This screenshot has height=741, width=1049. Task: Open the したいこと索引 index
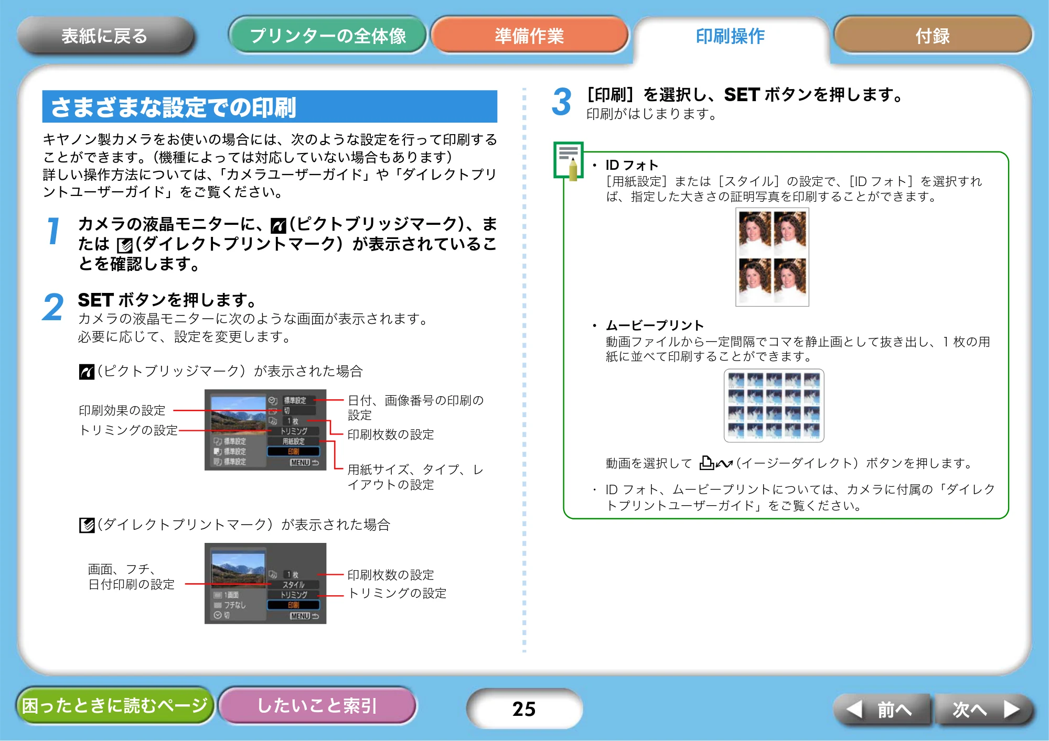click(x=317, y=705)
